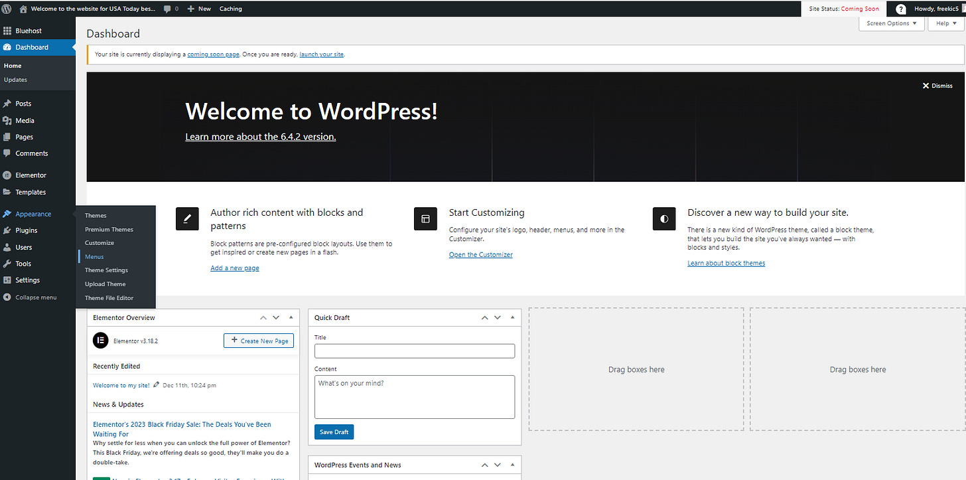966x480 pixels.
Task: Open the Welcome to my site! recent link
Action: [x=121, y=385]
